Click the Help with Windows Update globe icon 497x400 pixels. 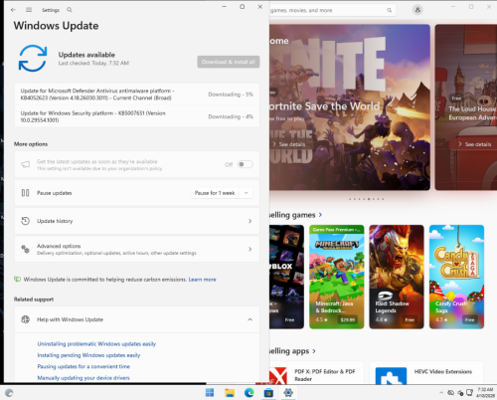coord(25,319)
